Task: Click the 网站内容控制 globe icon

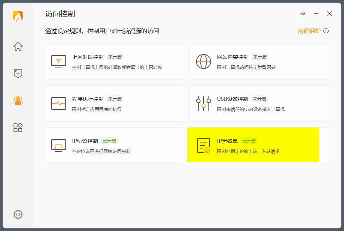Action: (x=204, y=61)
